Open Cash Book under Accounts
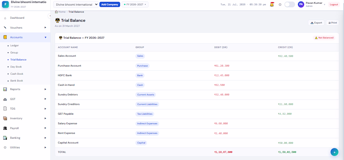 [x=17, y=74]
